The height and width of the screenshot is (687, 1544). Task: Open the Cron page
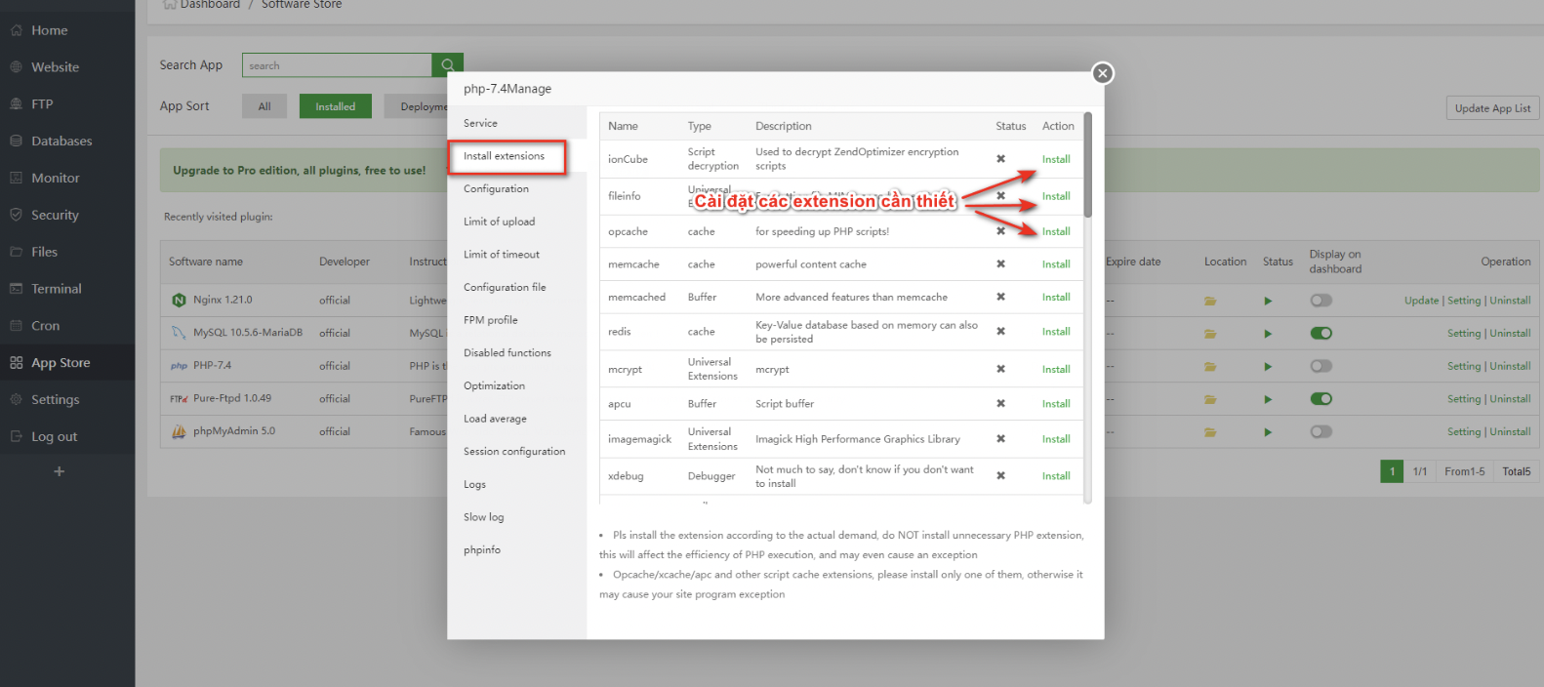click(45, 326)
